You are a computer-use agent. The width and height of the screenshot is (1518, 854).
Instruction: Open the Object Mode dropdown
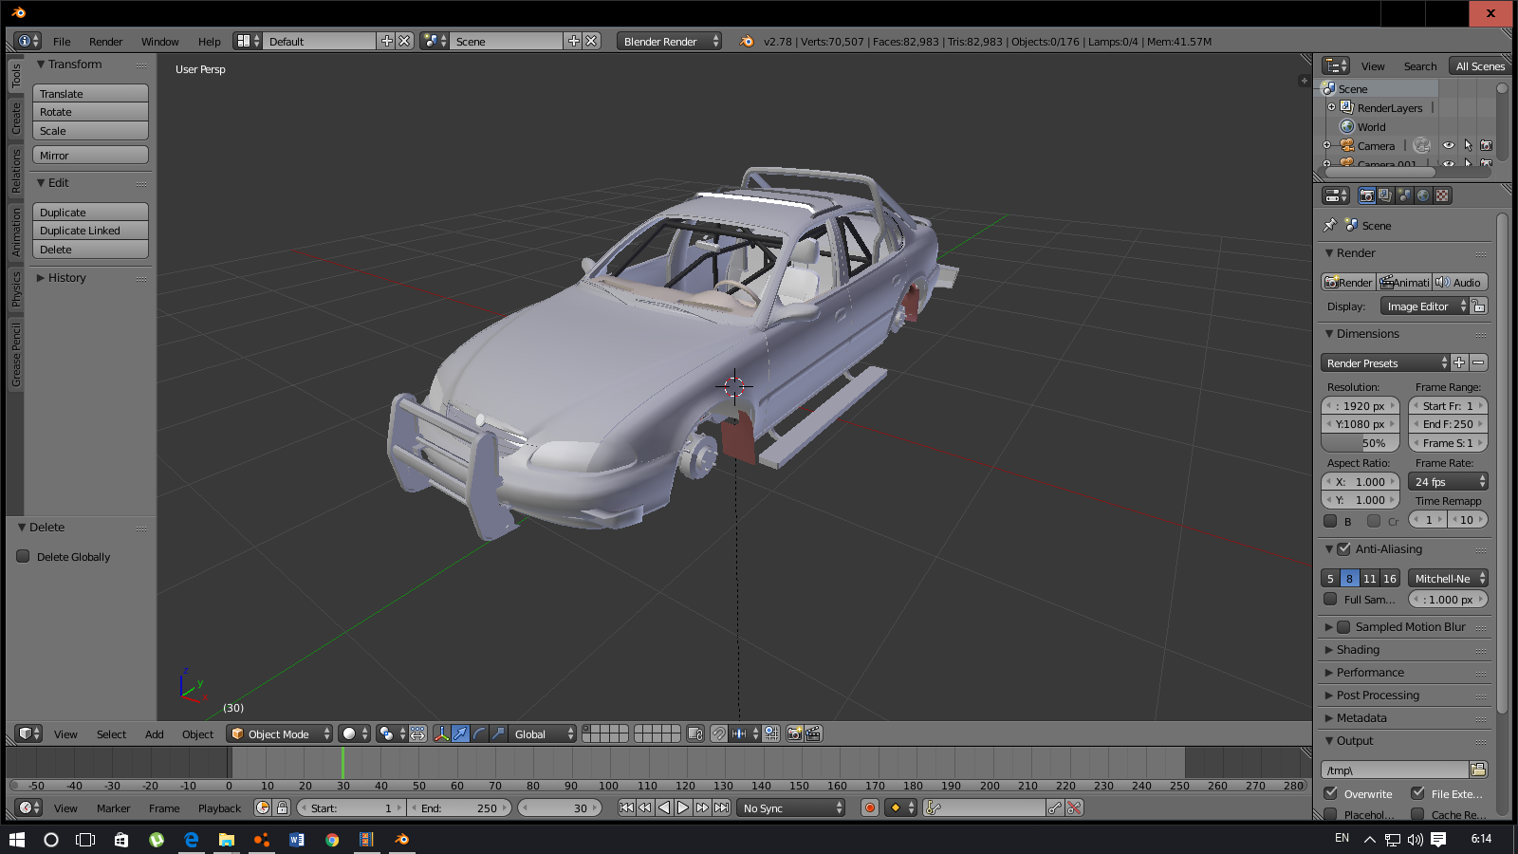(280, 733)
